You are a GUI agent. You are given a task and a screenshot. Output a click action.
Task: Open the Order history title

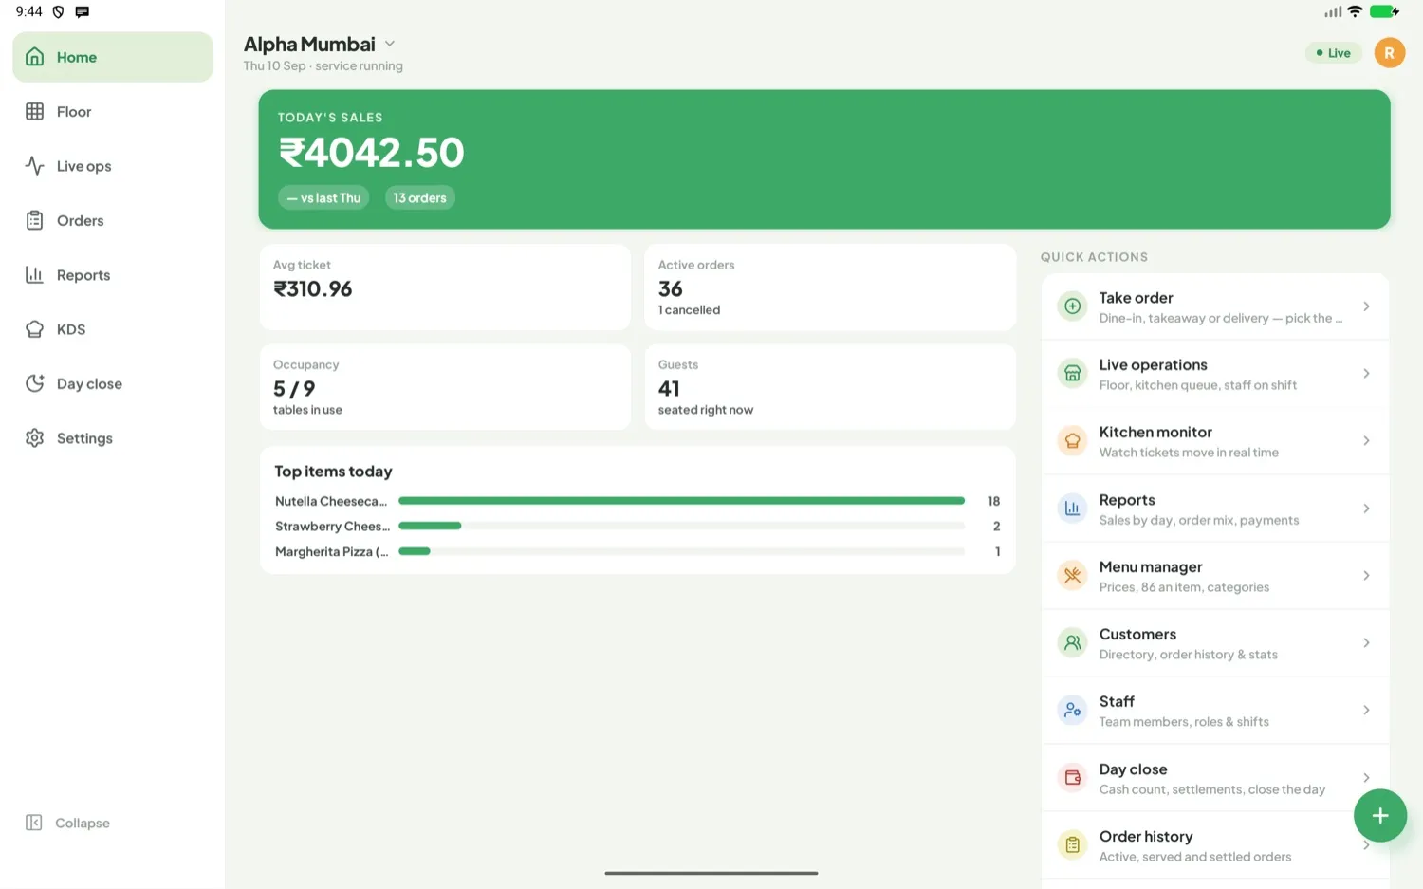click(1146, 836)
